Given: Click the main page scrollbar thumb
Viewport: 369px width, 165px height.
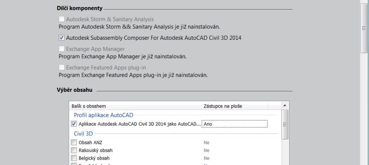Looking at the screenshot, I should pyautogui.click(x=363, y=28).
